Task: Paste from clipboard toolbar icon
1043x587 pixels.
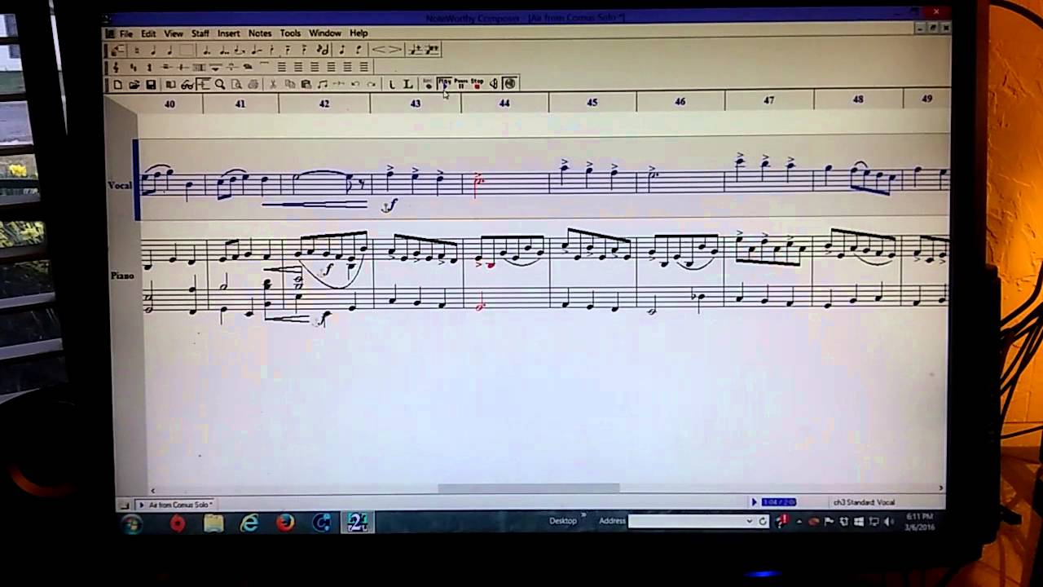Action: pos(306,84)
